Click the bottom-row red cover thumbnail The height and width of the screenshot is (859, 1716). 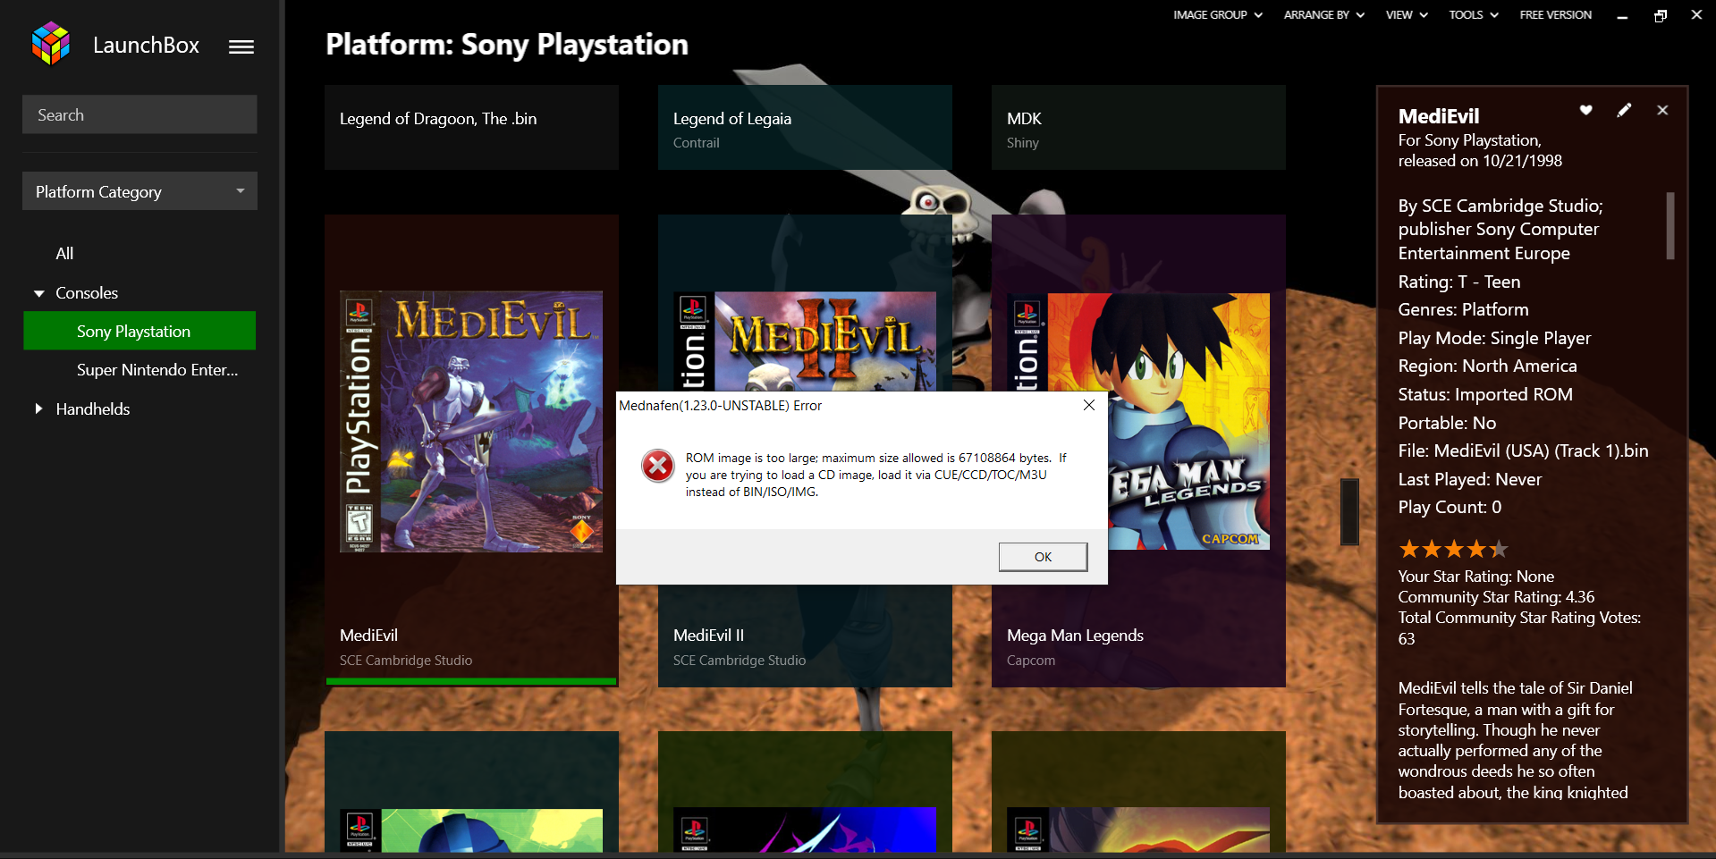(1138, 830)
